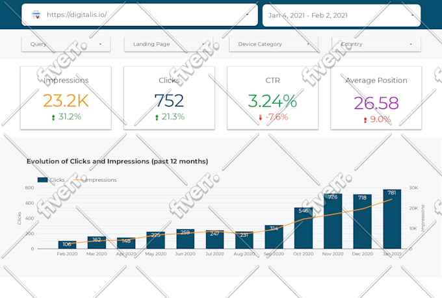Open the Jan 4, 2021 - Feb 2, 2021 date range picker

pos(341,15)
